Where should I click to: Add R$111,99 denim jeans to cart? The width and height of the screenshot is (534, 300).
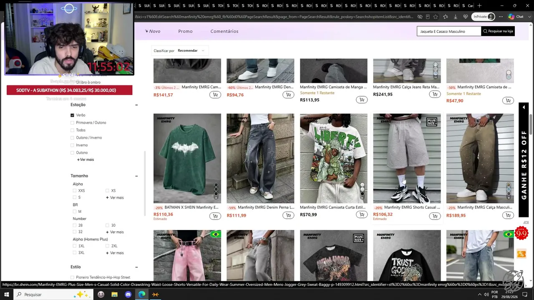(x=288, y=215)
